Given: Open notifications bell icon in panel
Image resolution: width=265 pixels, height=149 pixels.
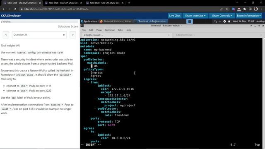Looking at the screenshot, I should click(x=229, y=22).
